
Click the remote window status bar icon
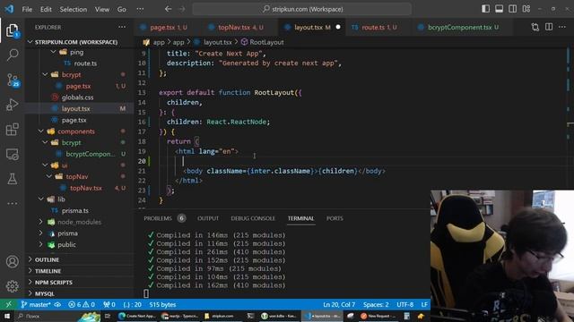pyautogui.click(x=8, y=304)
